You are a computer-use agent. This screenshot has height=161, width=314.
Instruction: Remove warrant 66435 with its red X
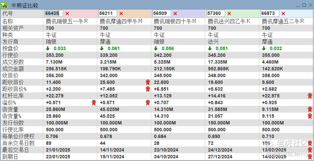pyautogui.click(x=67, y=14)
